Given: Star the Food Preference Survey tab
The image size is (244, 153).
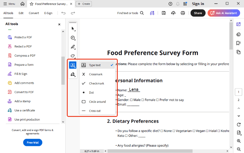Looking at the screenshot, I should tap(32, 4).
